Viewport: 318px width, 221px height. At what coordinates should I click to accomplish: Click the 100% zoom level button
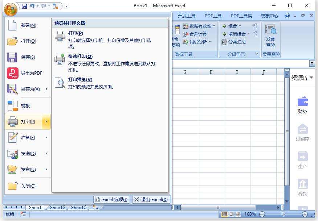coord(250,214)
